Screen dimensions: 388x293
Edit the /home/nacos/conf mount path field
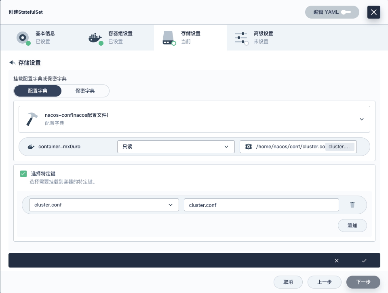(290, 147)
